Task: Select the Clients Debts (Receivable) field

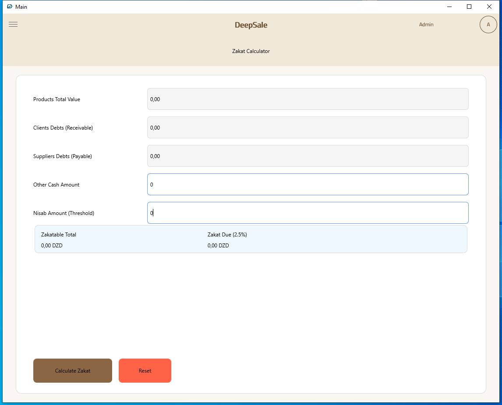Action: point(308,127)
